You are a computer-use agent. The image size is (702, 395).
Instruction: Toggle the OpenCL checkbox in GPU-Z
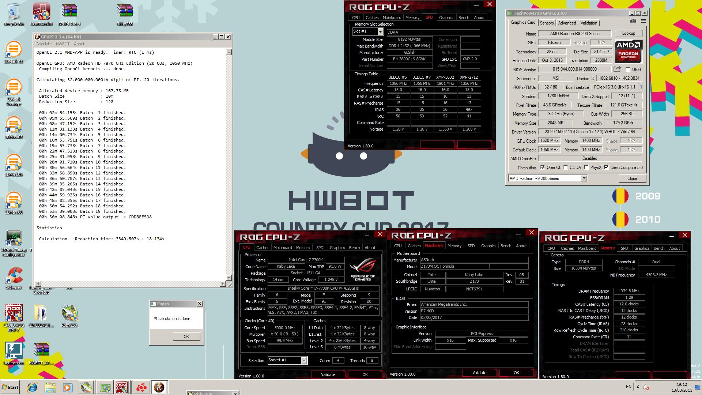(x=543, y=168)
